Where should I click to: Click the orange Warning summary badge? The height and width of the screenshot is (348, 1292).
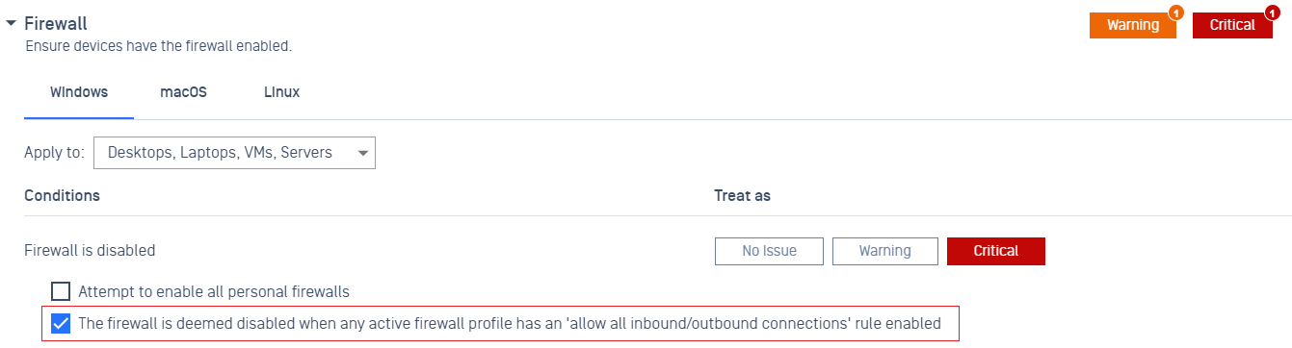tap(1133, 25)
